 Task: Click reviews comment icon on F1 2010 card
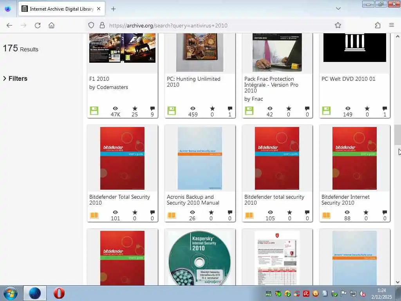click(x=152, y=109)
